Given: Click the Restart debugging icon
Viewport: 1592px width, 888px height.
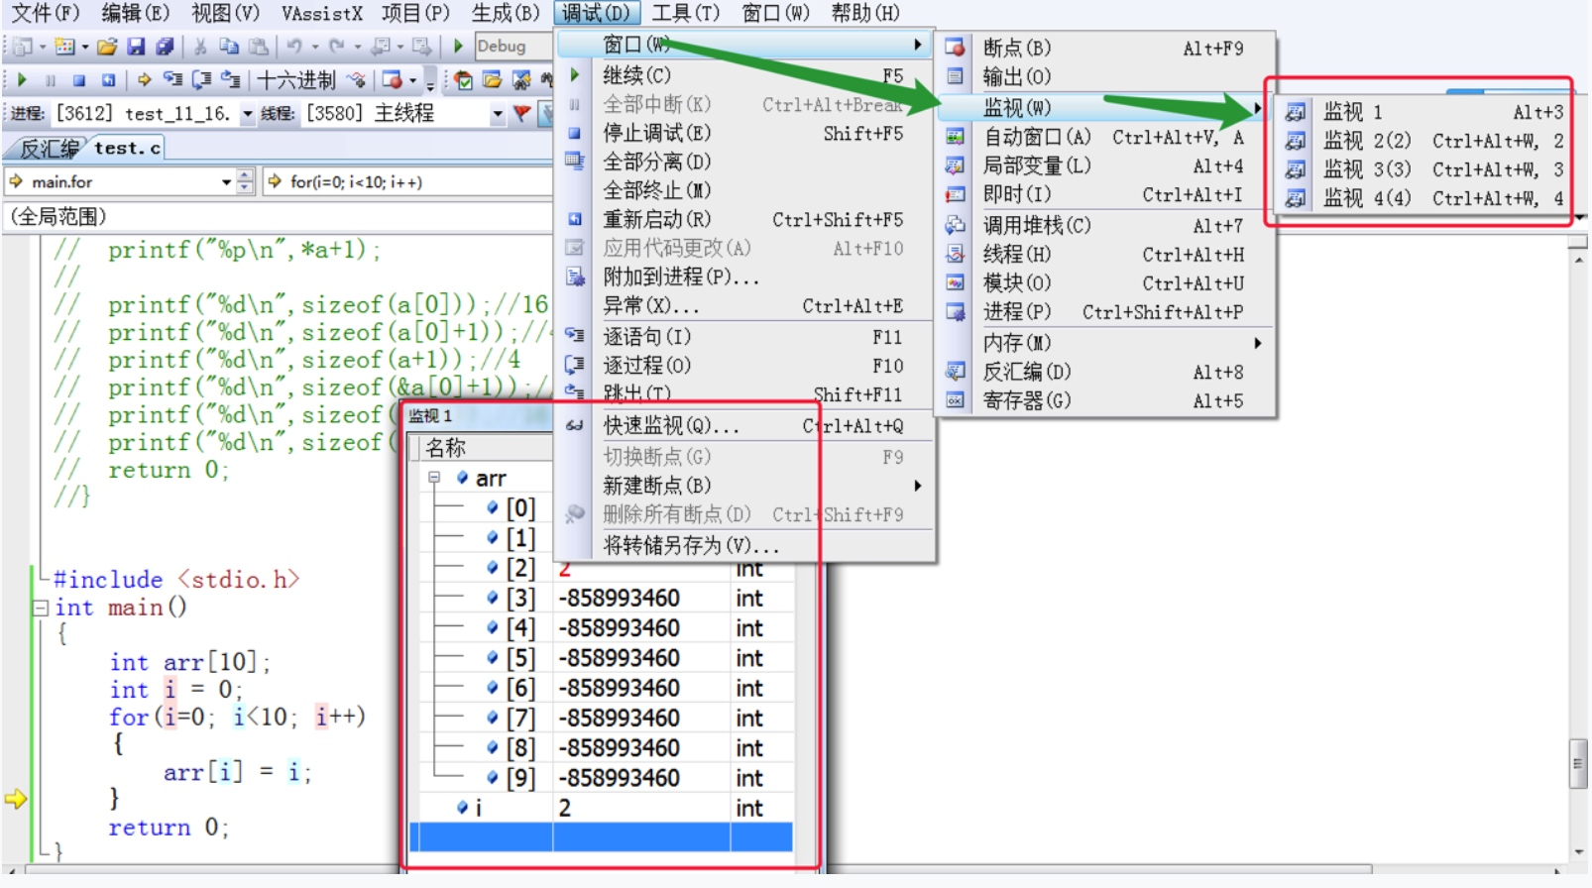Looking at the screenshot, I should click(108, 80).
